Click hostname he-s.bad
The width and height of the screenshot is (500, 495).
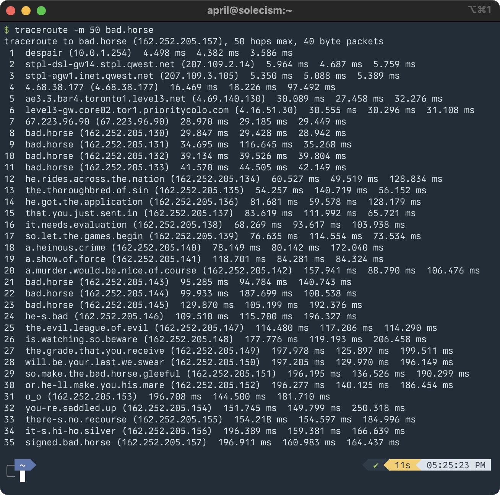47,316
